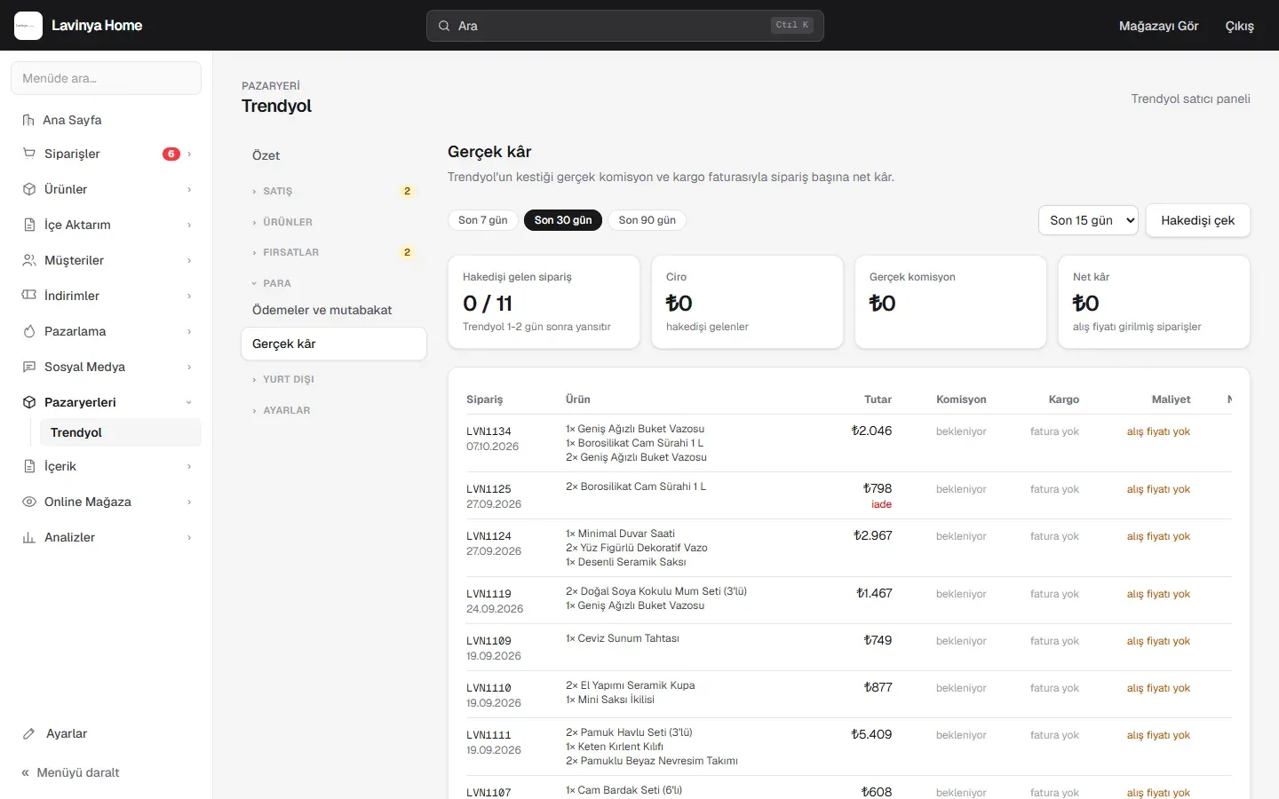Click the Pazarlama flame icon
Screen dimensions: 1279x799
28,331
